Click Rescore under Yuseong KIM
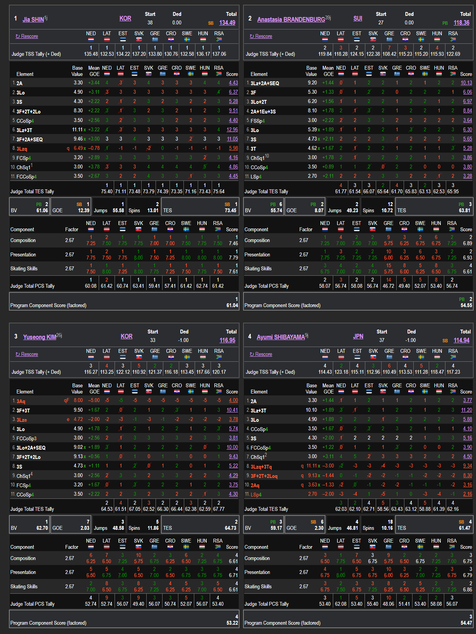The height and width of the screenshot is (634, 476). point(27,354)
